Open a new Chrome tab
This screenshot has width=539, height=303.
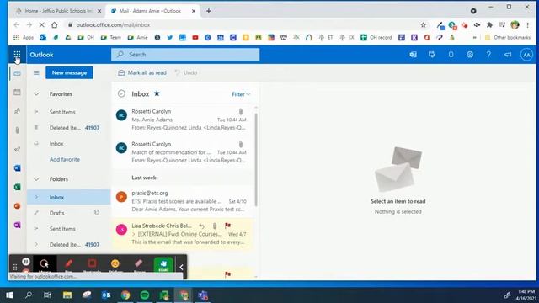click(x=209, y=11)
